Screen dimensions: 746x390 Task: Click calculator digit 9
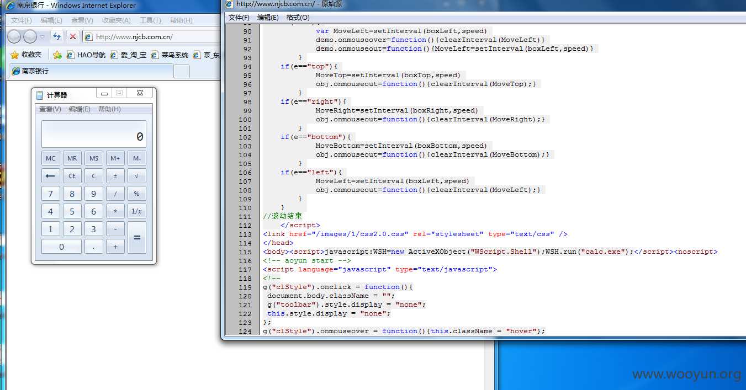[x=94, y=194]
